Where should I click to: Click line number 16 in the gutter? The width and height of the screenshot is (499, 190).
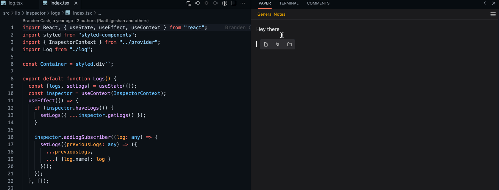10,137
